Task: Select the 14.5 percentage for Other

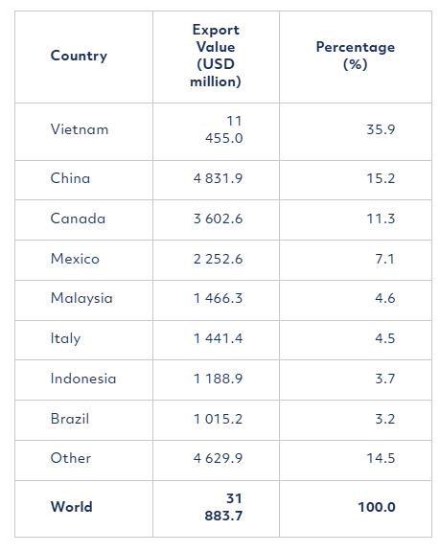Action: pyautogui.click(x=381, y=458)
